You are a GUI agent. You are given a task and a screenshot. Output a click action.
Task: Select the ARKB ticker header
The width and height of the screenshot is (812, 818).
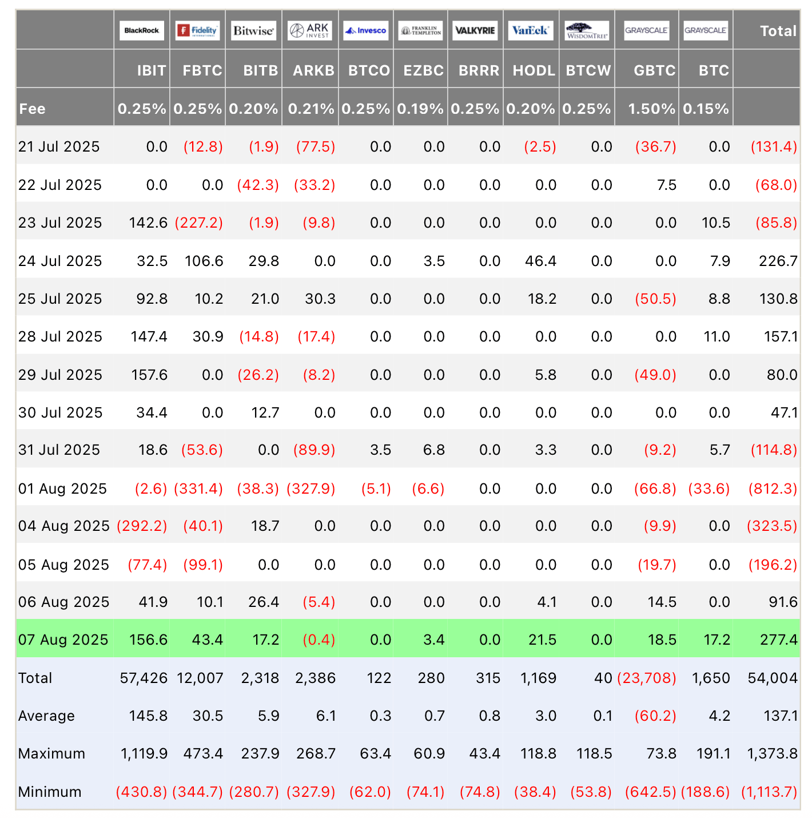coord(313,70)
